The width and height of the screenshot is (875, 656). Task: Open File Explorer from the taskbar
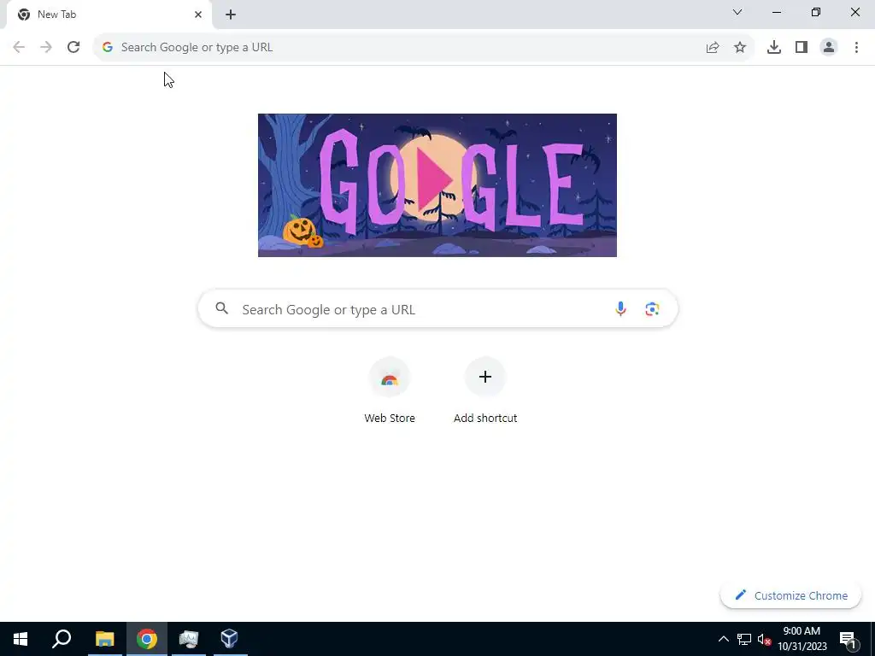(x=105, y=639)
